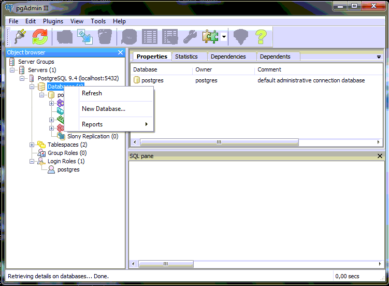Image resolution: width=389 pixels, height=286 pixels.
Task: Choose Refresh from context menu
Action: [109, 93]
